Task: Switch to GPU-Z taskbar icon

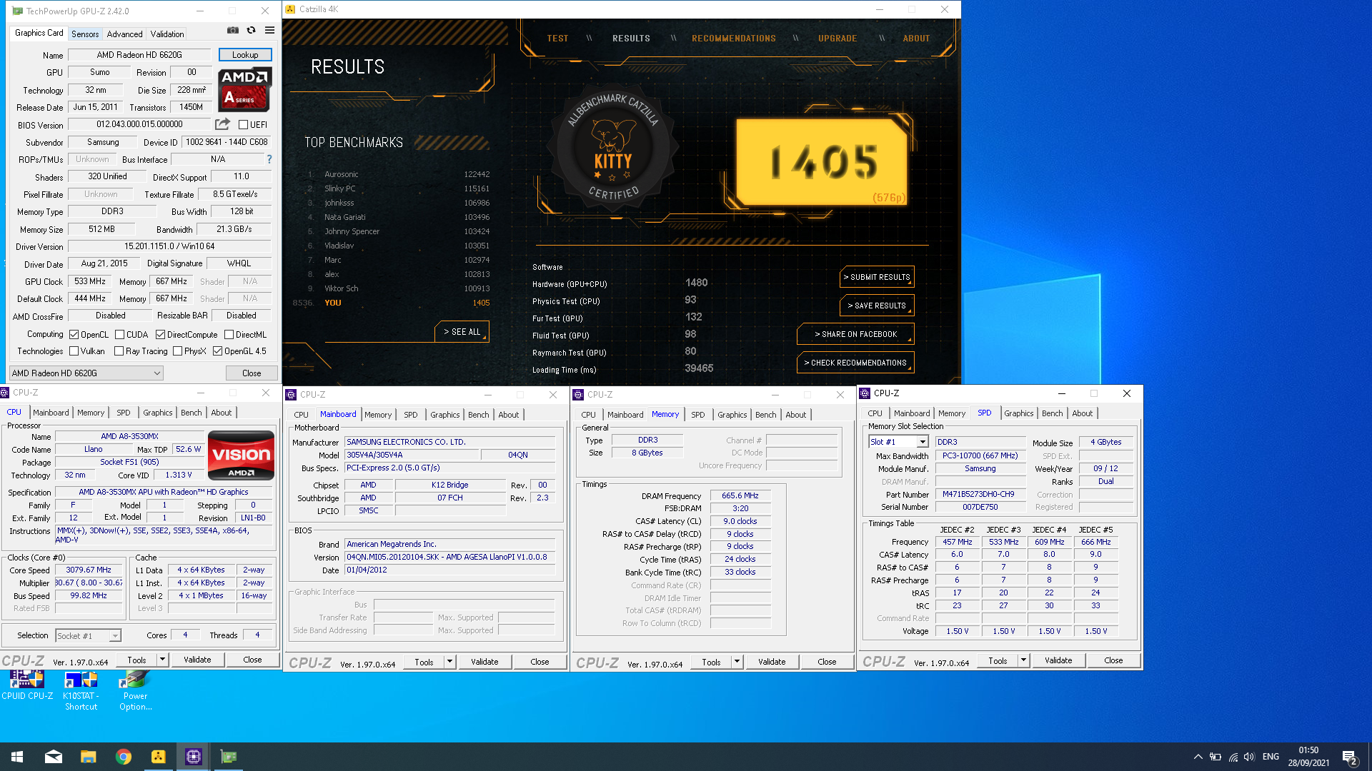Action: click(228, 757)
